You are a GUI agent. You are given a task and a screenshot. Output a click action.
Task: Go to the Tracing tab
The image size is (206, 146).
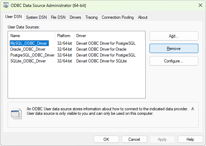(x=92, y=17)
